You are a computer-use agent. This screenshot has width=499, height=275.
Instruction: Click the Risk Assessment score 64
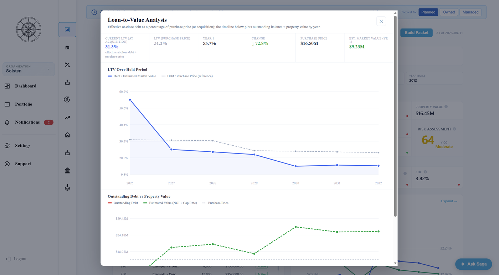point(428,140)
